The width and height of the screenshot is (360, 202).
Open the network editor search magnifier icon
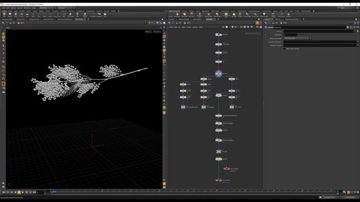[x=258, y=27]
